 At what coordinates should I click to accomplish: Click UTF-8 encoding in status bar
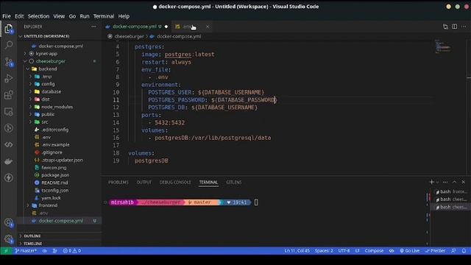pos(344,250)
